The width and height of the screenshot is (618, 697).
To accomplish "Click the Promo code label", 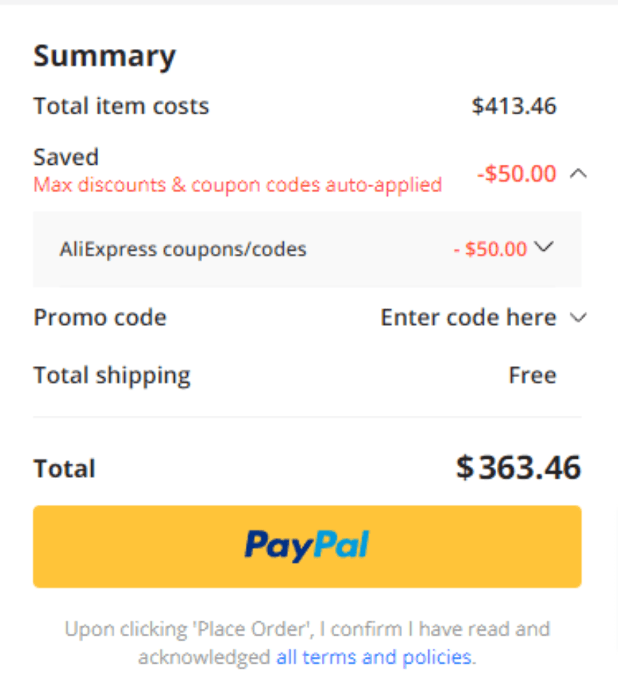I will coord(100,317).
